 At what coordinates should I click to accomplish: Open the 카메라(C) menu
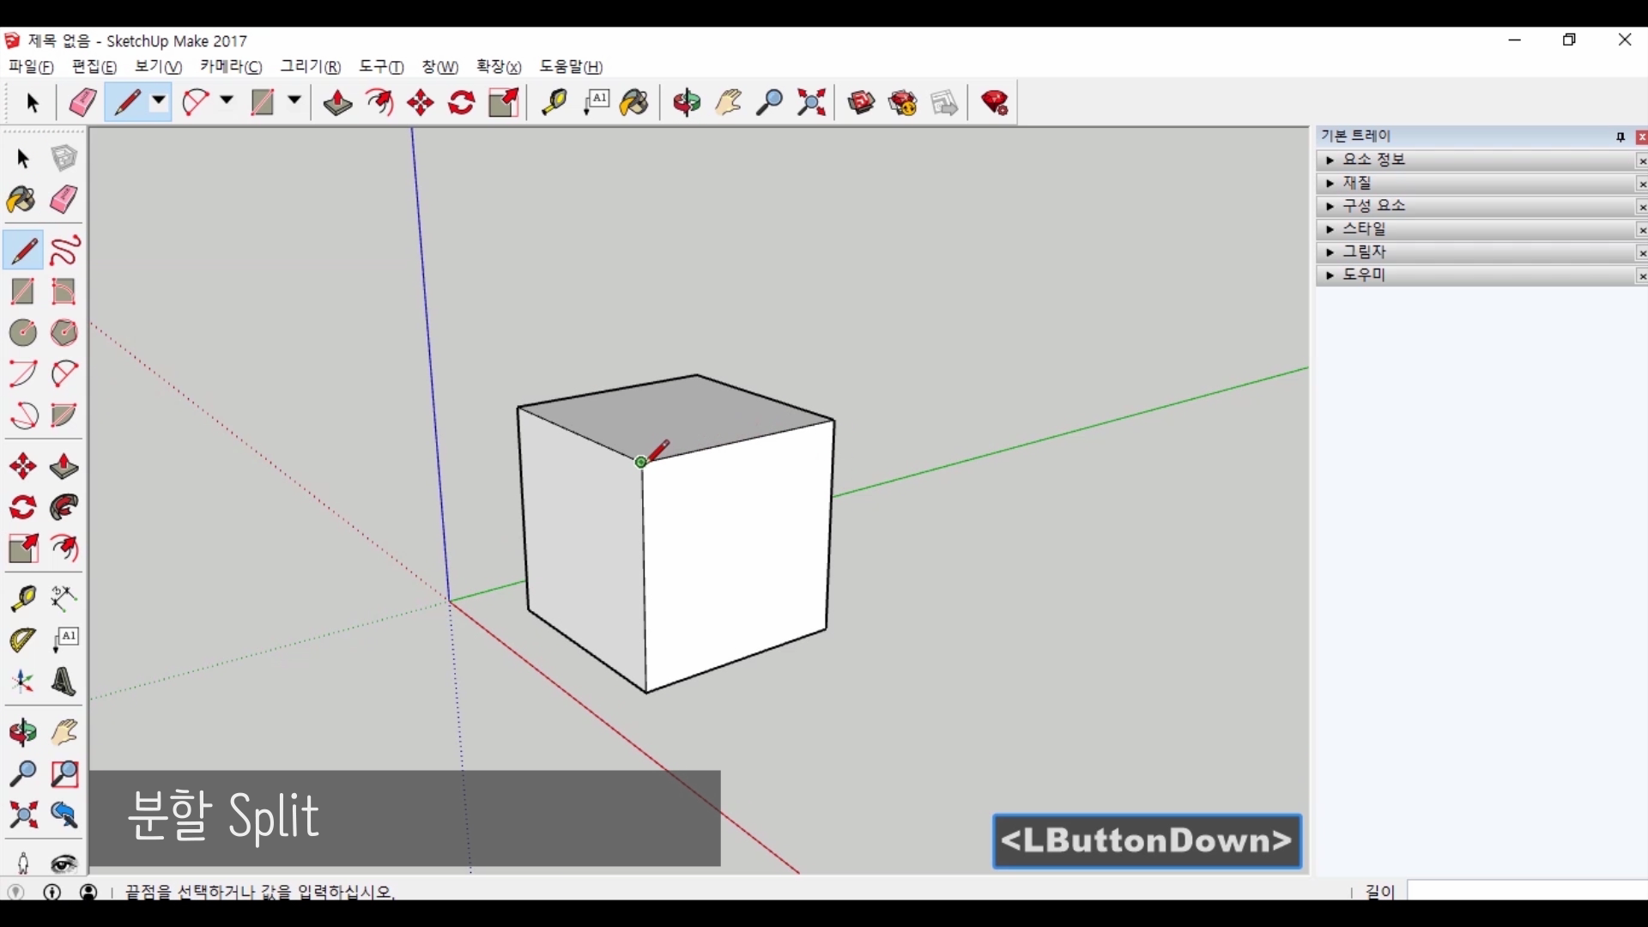[231, 67]
